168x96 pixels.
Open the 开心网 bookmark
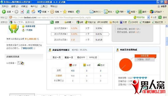click(x=114, y=22)
